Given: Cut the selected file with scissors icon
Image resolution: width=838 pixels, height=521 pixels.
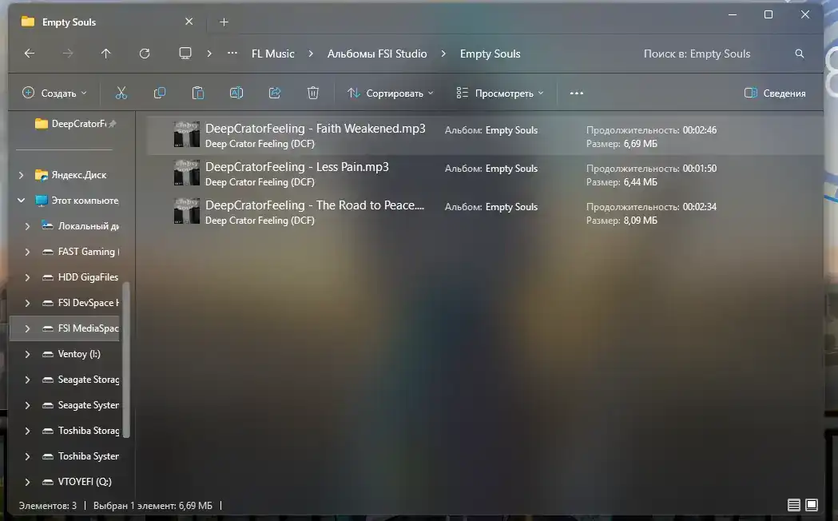Looking at the screenshot, I should tap(121, 93).
